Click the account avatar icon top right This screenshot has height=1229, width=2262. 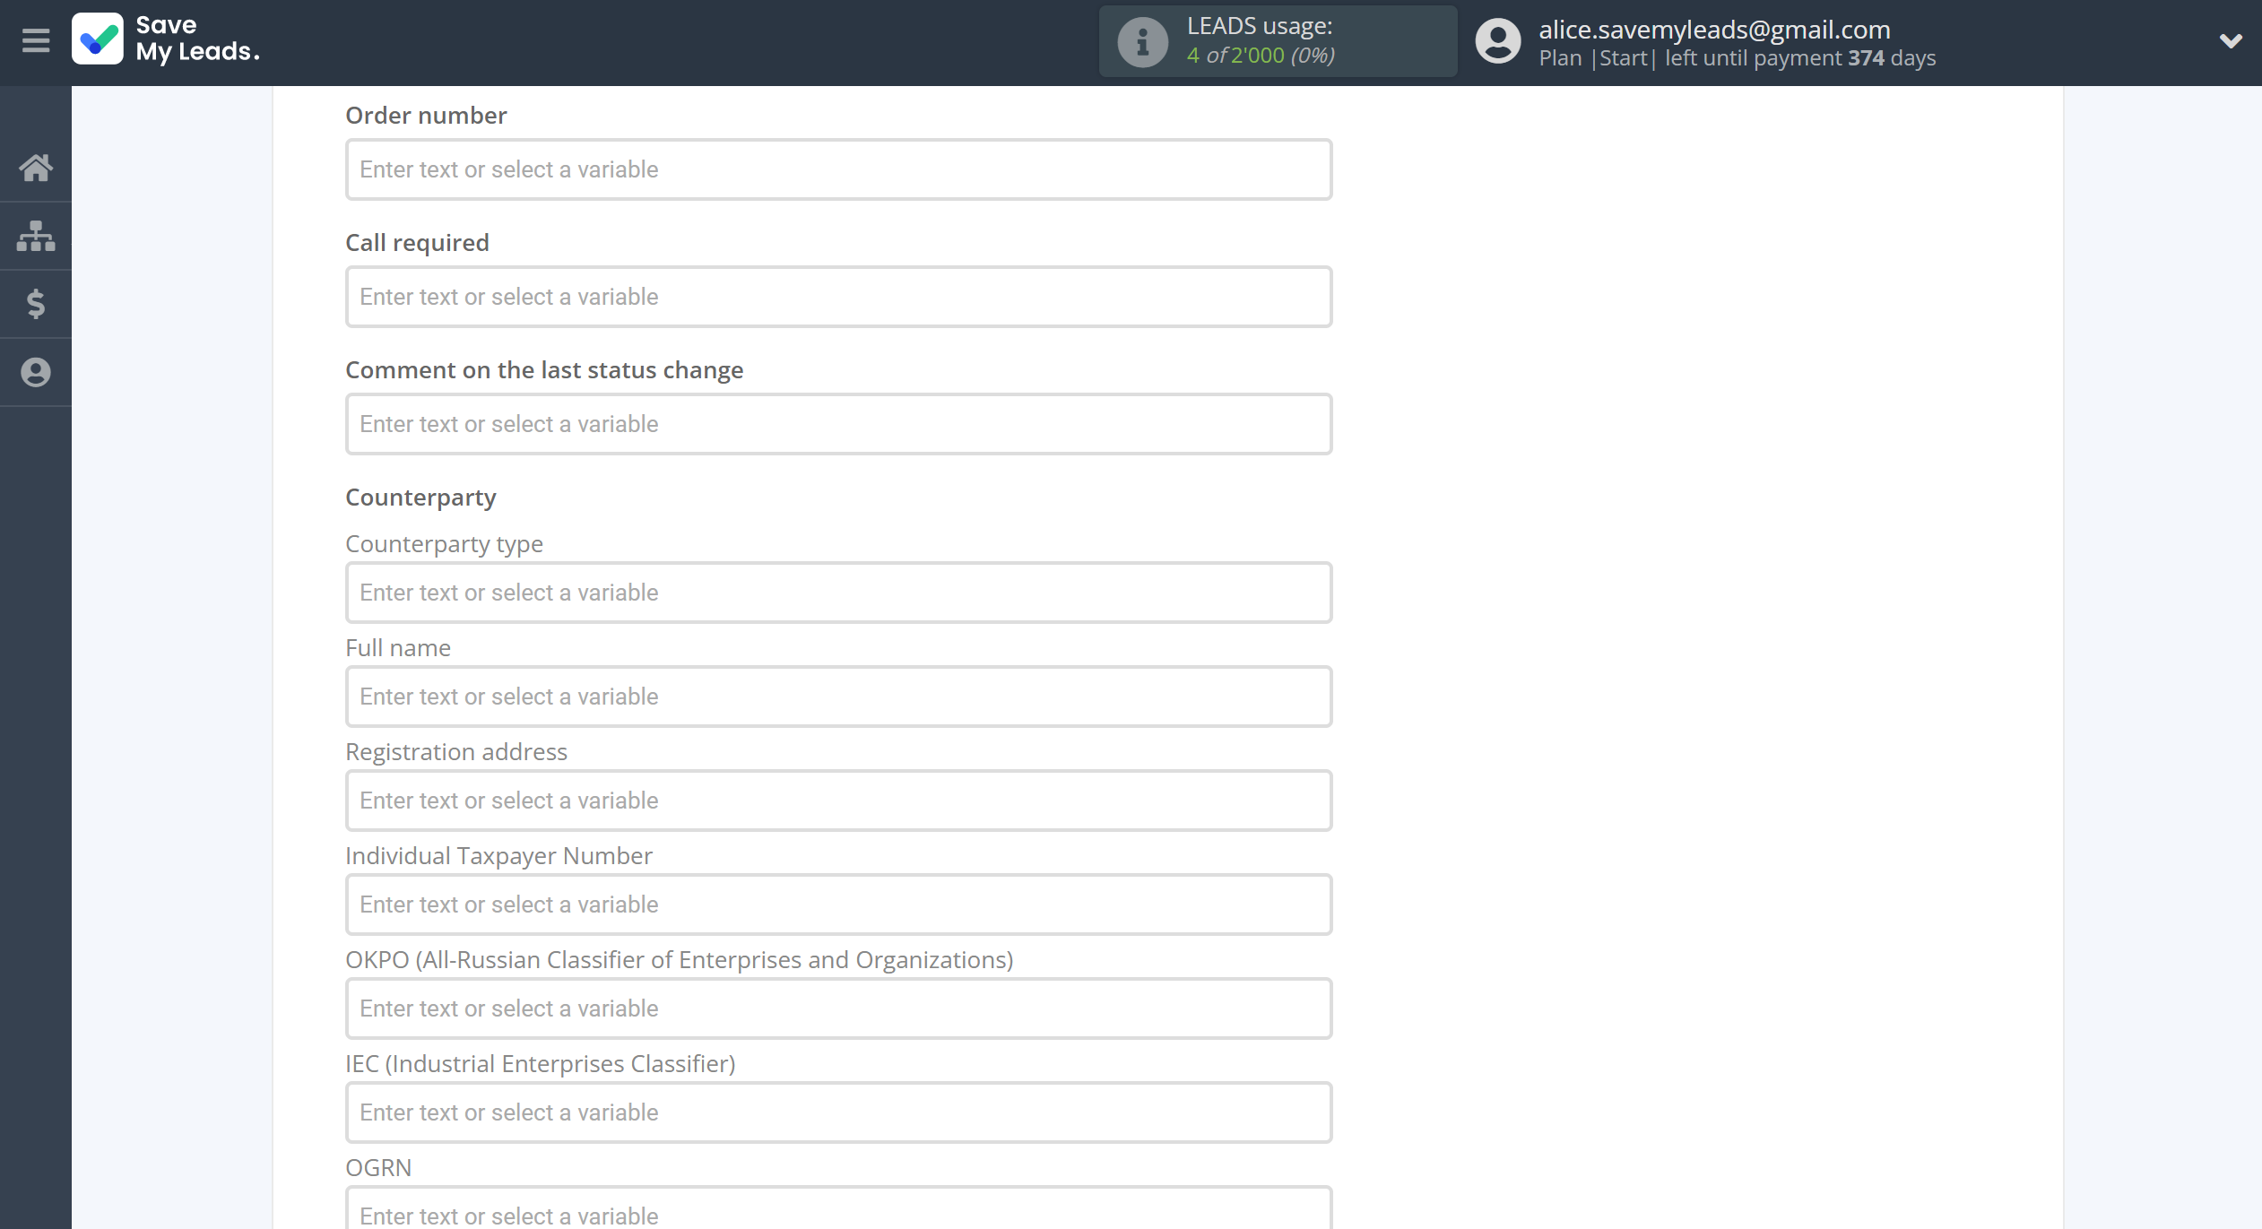click(x=1496, y=41)
